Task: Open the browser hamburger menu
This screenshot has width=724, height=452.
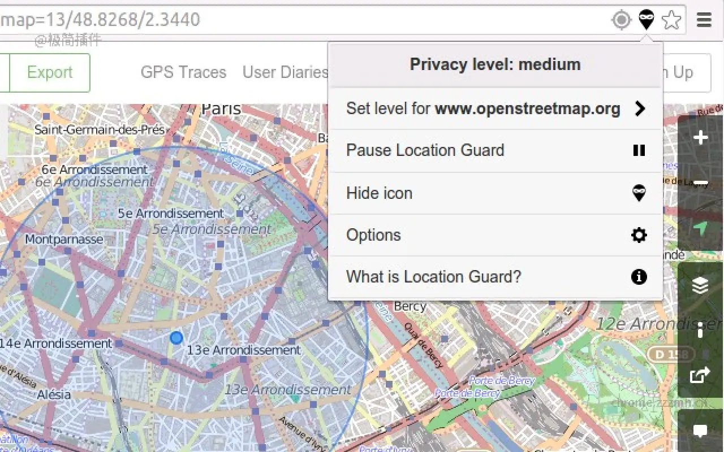Action: click(x=704, y=19)
